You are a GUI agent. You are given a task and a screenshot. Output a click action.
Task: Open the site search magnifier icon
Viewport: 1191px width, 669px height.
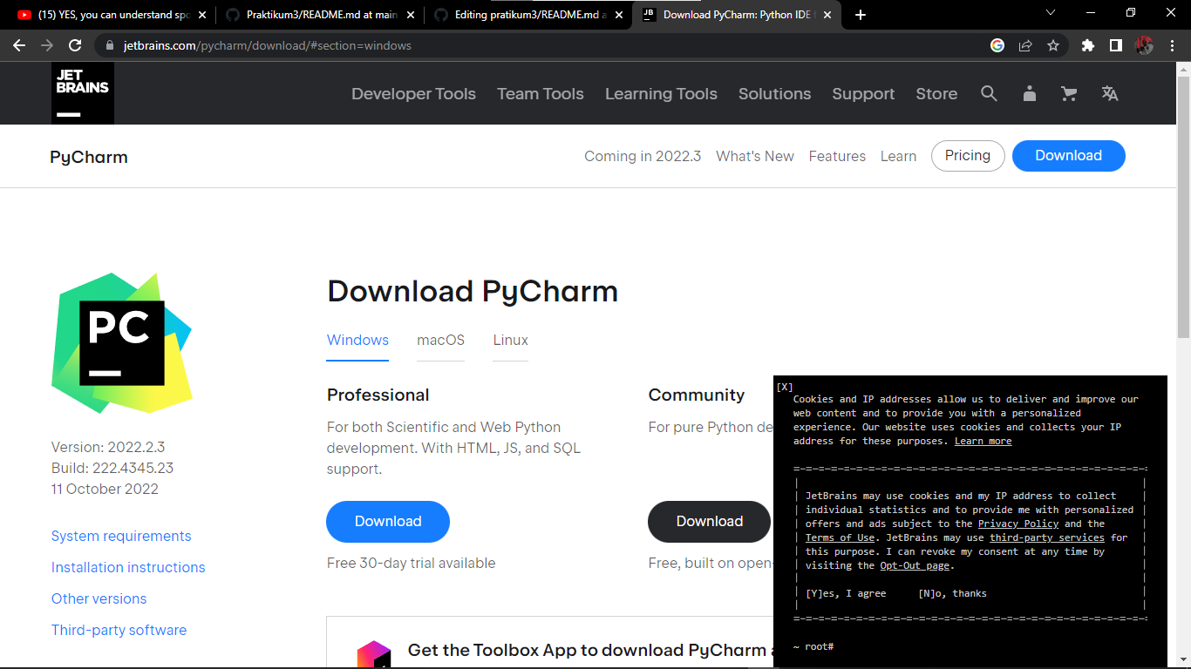989,93
